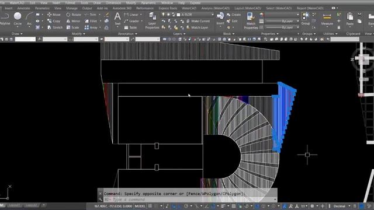Open the Decimal units dropdown in status bar
The width and height of the screenshot is (374, 210).
tap(341, 206)
